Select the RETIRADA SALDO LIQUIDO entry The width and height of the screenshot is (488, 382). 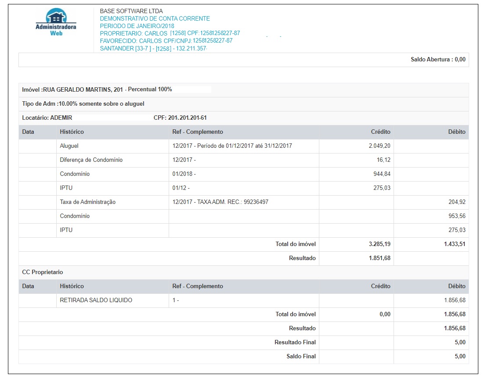point(96,300)
